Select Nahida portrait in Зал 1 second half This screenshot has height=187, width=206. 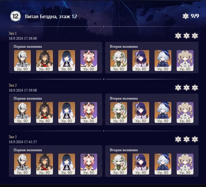(119, 61)
